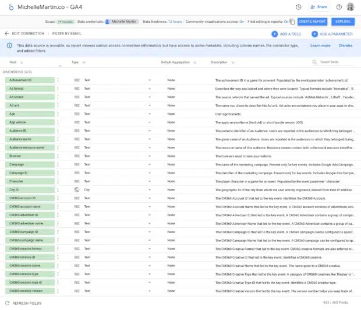Open more options for City ID
The height and width of the screenshot is (310, 361).
(58, 190)
